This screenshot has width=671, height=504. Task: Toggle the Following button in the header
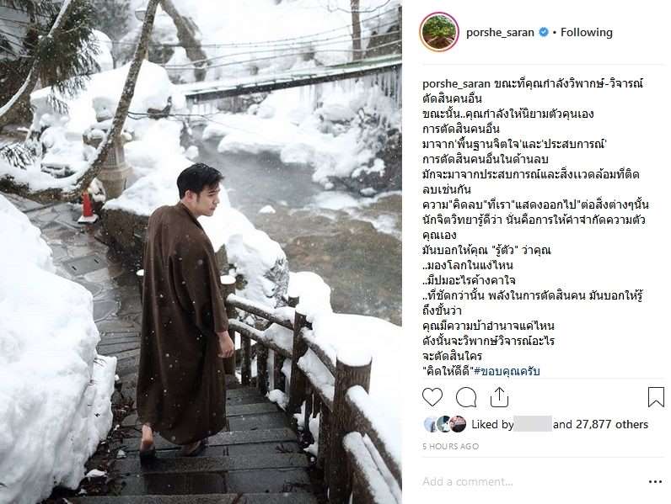[586, 33]
